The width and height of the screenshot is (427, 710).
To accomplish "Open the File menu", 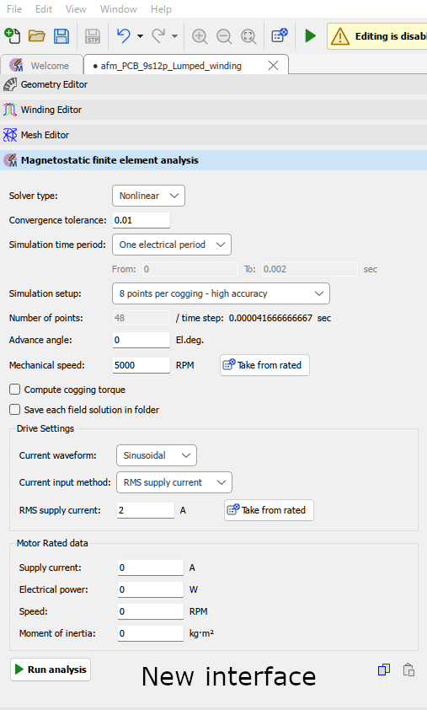I will [x=14, y=9].
